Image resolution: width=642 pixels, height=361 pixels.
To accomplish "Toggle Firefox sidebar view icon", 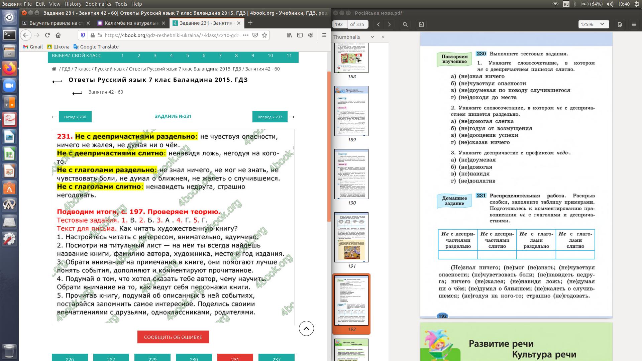I will (x=300, y=35).
